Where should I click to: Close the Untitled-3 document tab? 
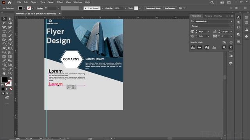click(60, 14)
